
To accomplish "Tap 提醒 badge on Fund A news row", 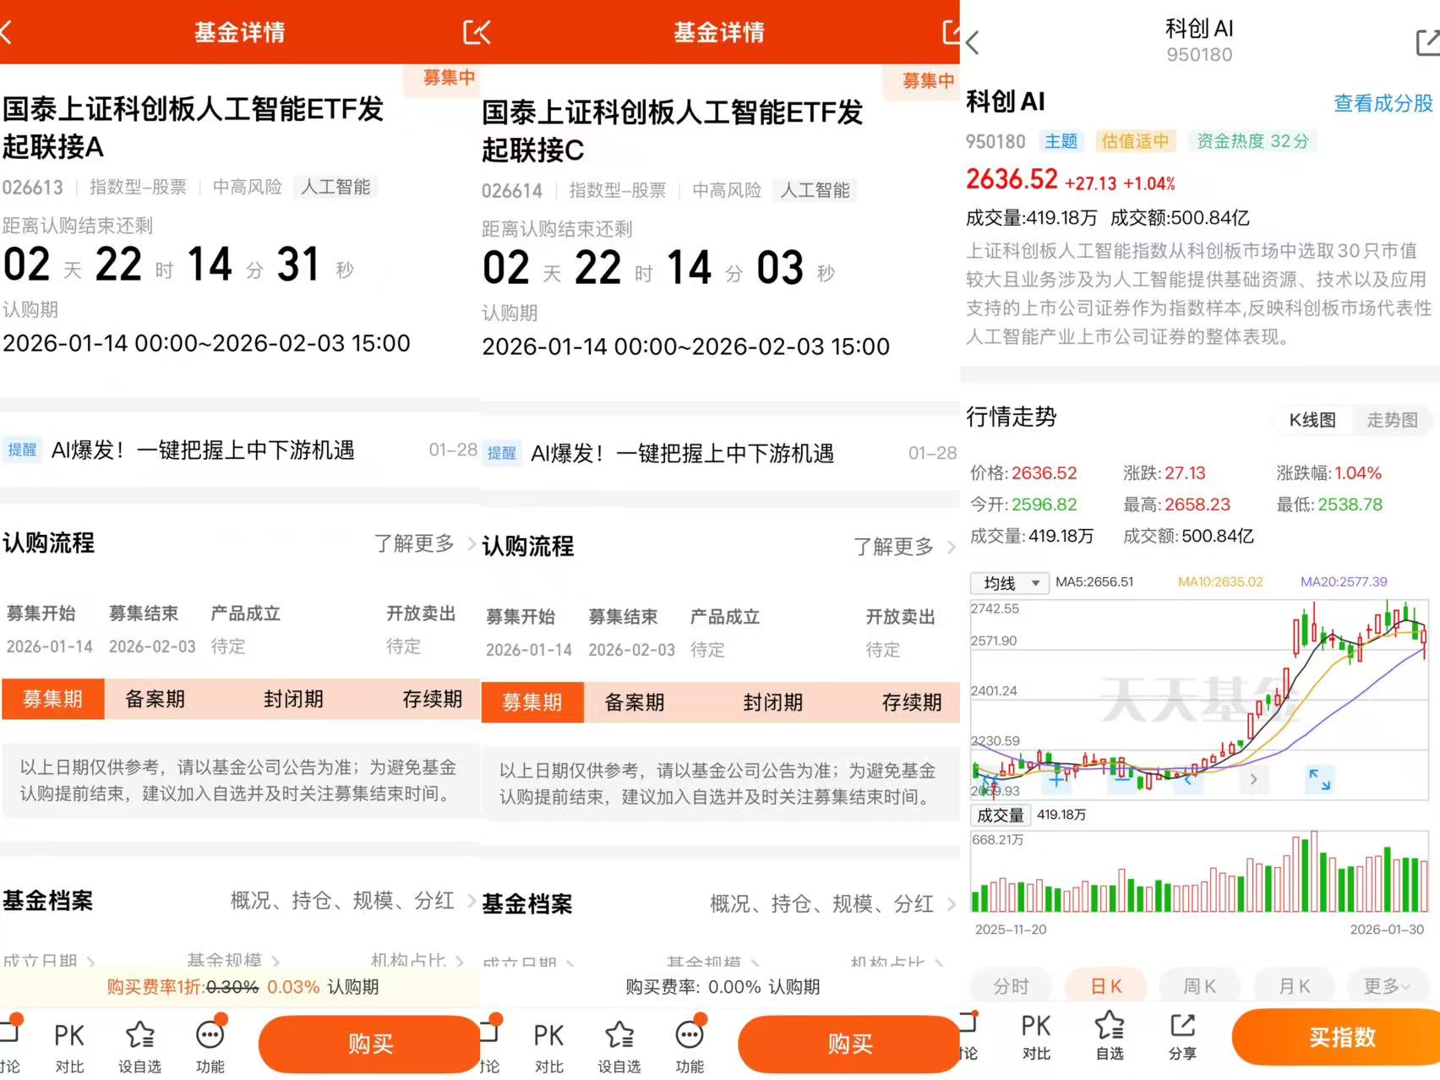I will (22, 450).
